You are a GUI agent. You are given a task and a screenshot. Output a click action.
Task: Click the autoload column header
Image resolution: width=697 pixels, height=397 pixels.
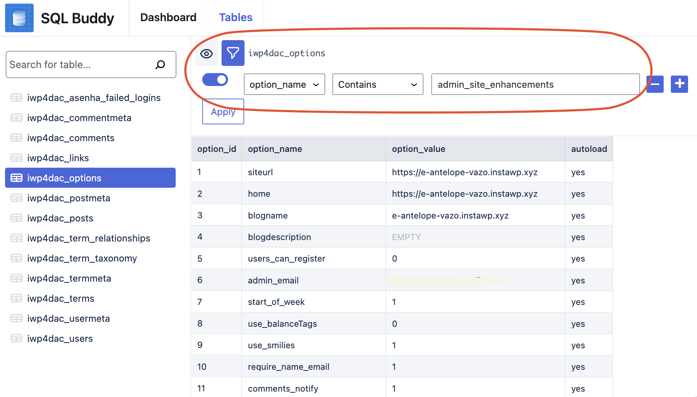[589, 149]
